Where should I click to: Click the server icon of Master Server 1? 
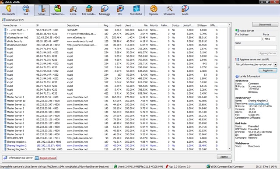pyautogui.click(x=5, y=97)
